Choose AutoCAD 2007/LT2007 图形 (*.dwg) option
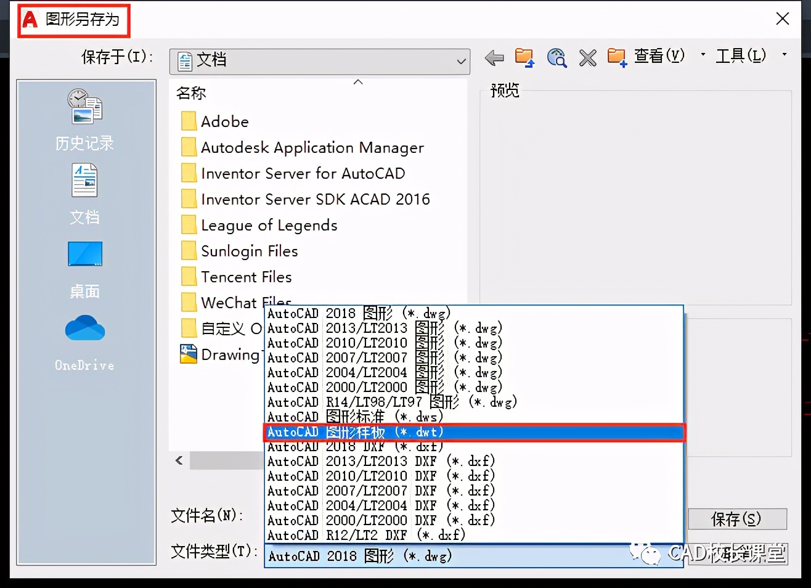This screenshot has width=811, height=588. pyautogui.click(x=473, y=357)
